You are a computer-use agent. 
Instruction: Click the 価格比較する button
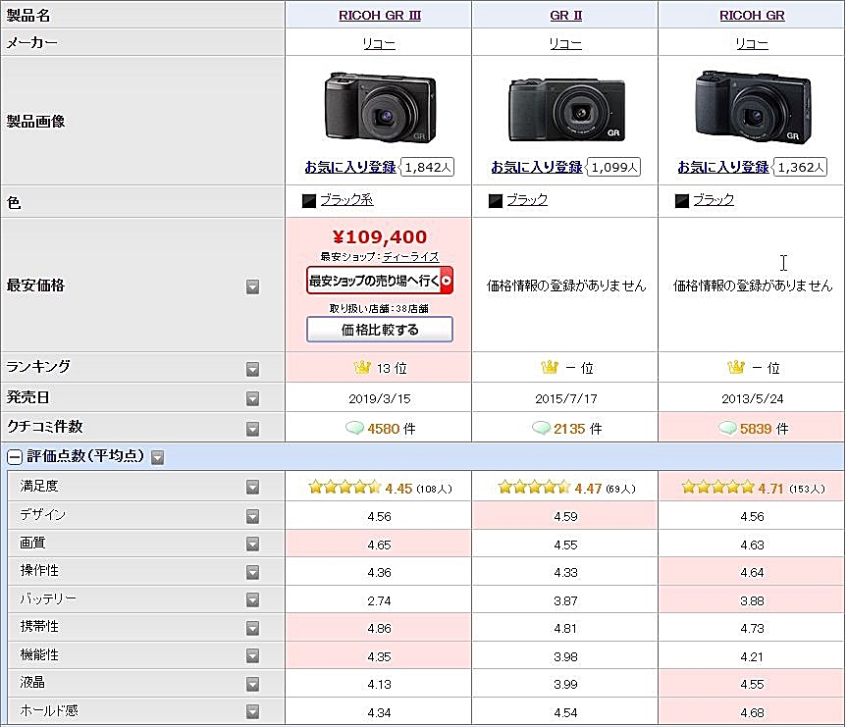tap(380, 330)
